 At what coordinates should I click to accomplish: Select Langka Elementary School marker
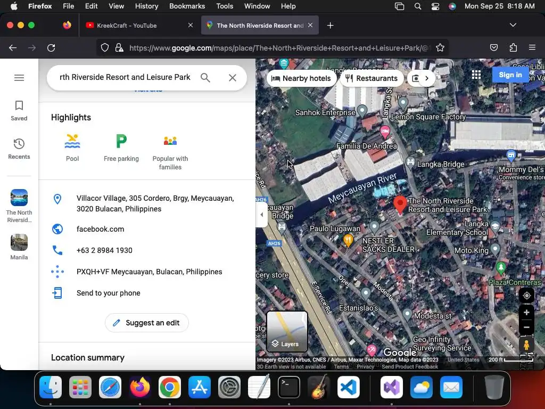pos(496,227)
